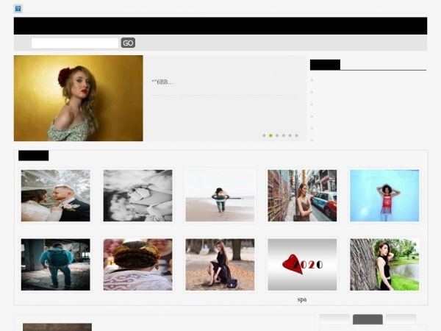Select the sixth slider pagination dot
The image size is (441, 331).
(296, 135)
